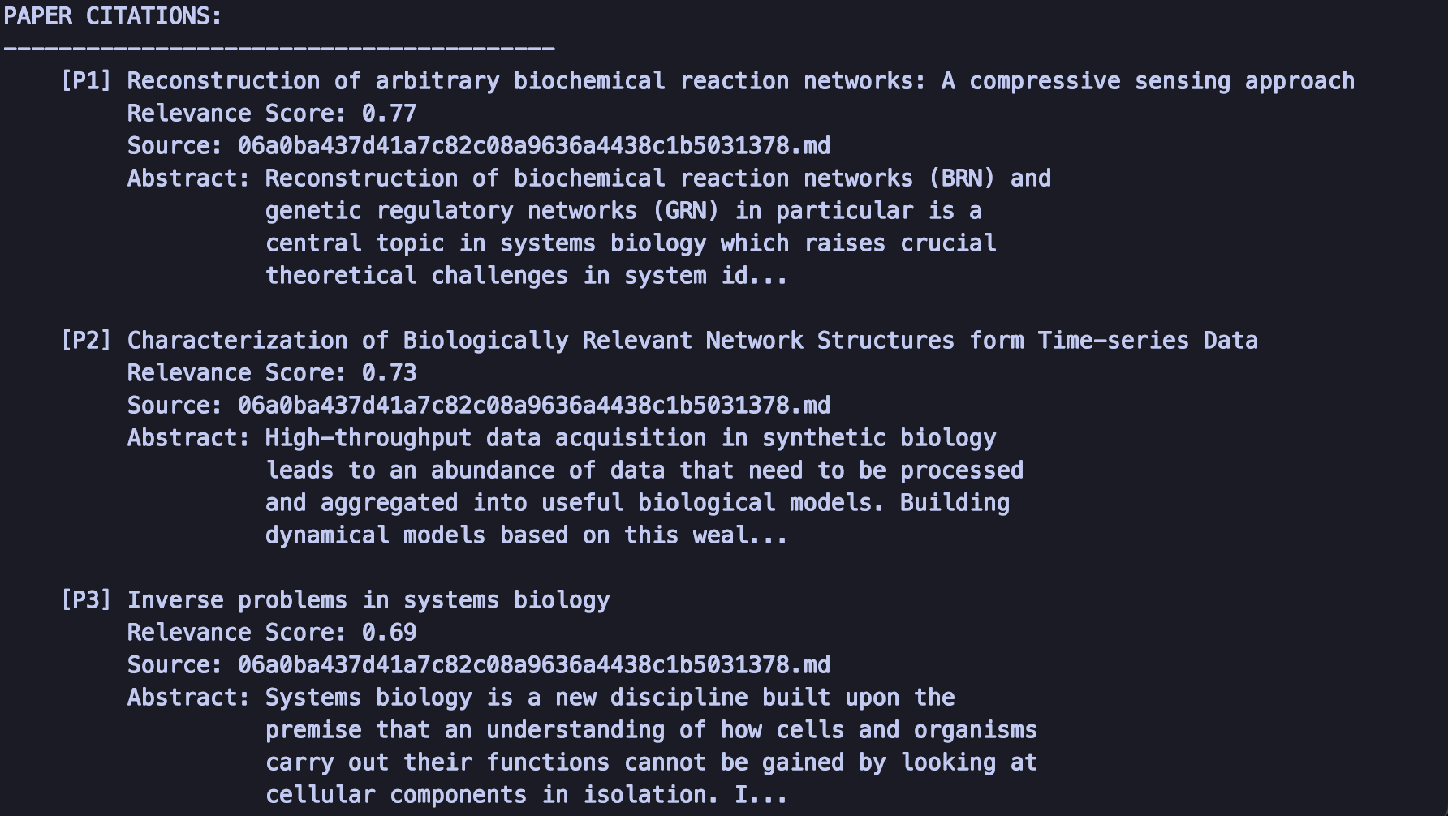This screenshot has height=816, width=1448.
Task: Click the dashed separator line under the heading
Action: tap(278, 49)
